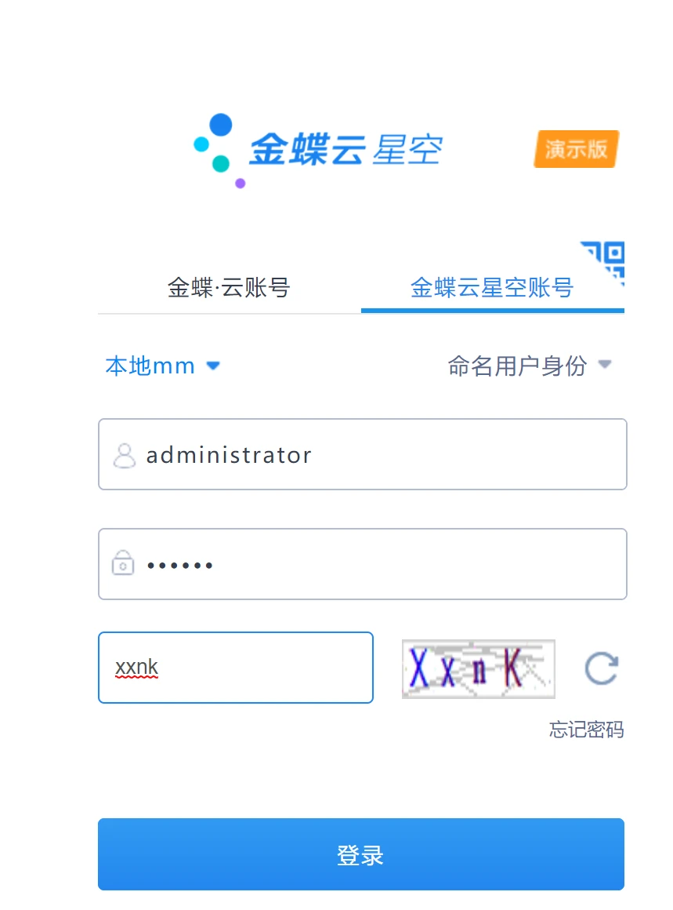Image resolution: width=673 pixels, height=910 pixels.
Task: Open the 忘记密码 forgot password link
Action: [x=587, y=730]
